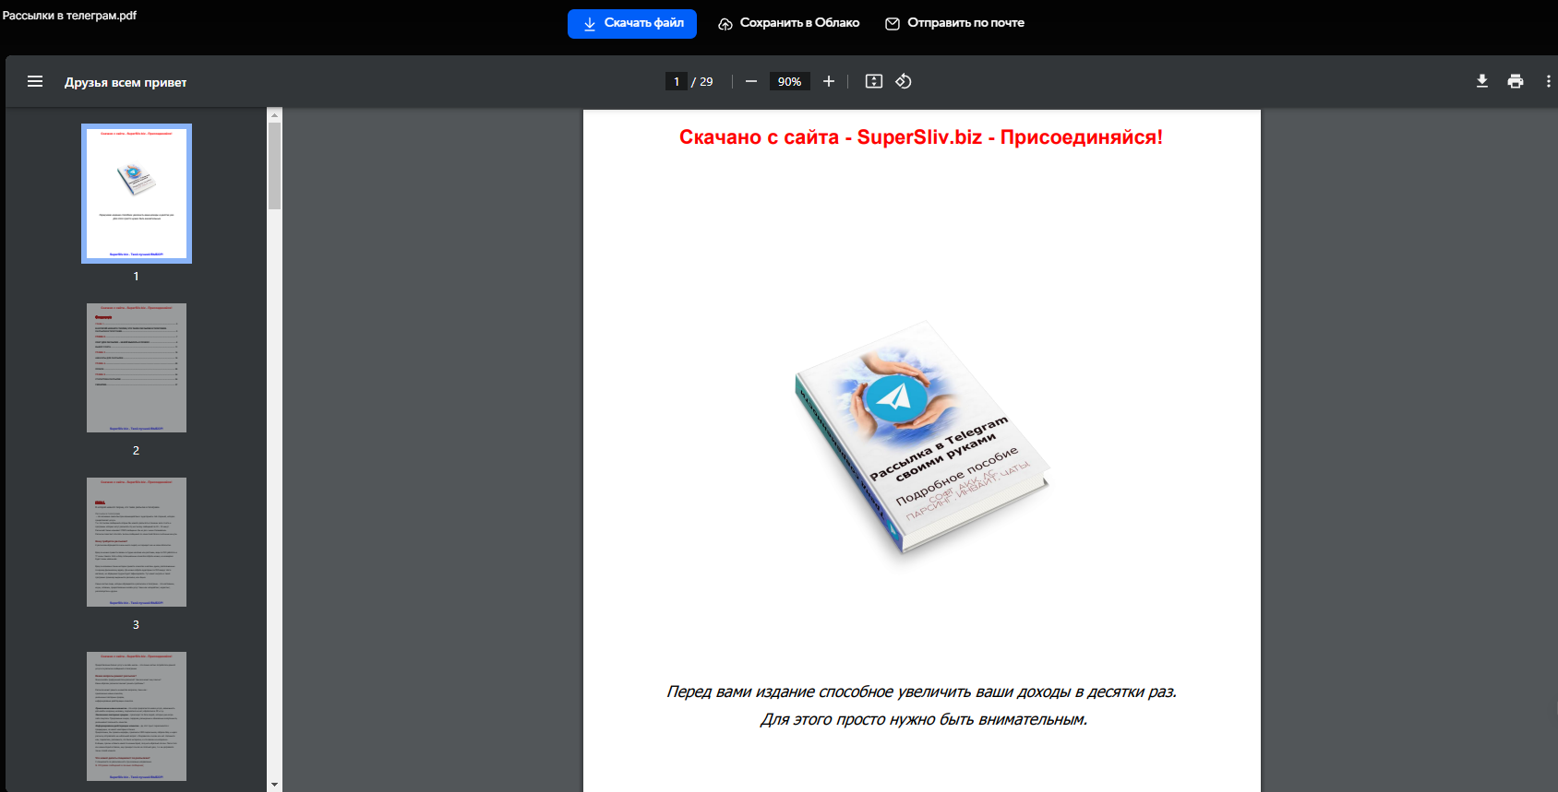
Task: Print the document with the printer icon
Action: (1516, 81)
